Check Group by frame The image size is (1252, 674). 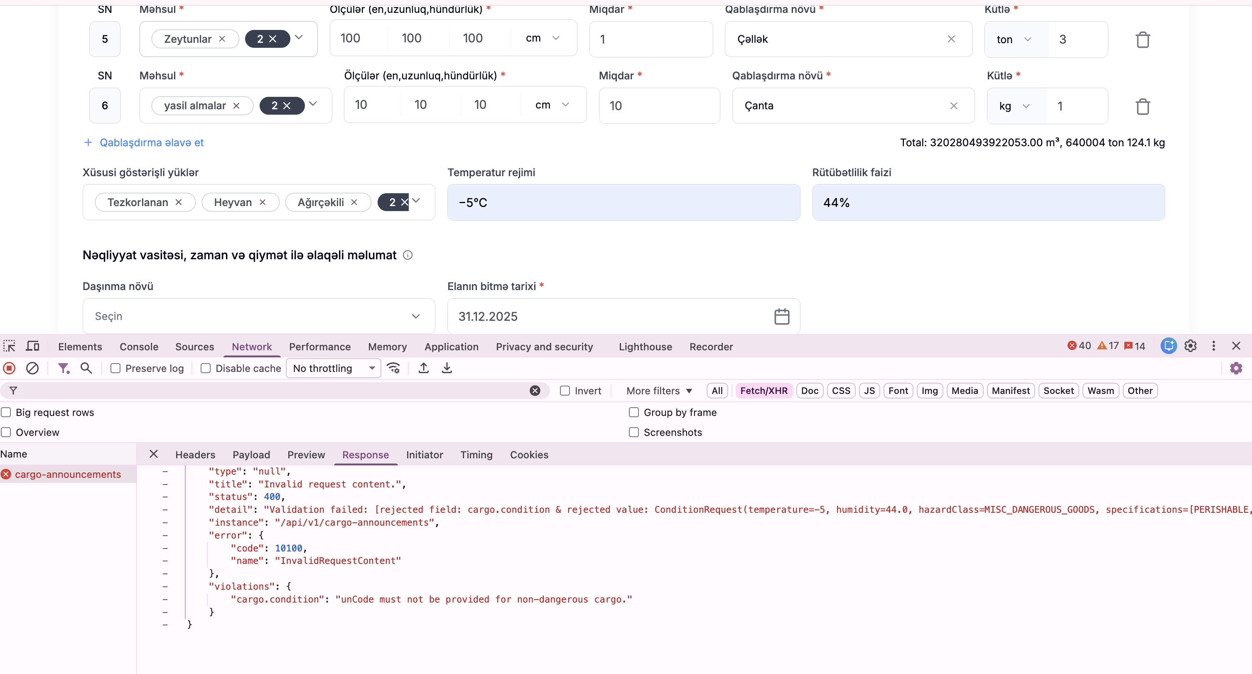click(x=634, y=412)
